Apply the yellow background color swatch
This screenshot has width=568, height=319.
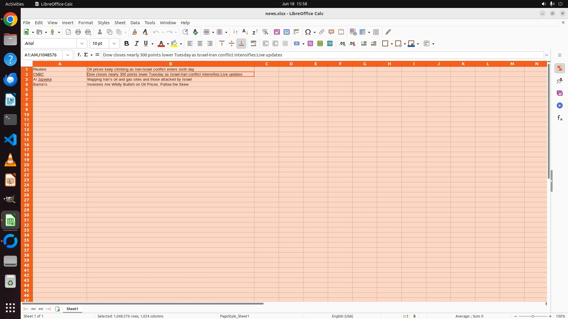pos(174,44)
